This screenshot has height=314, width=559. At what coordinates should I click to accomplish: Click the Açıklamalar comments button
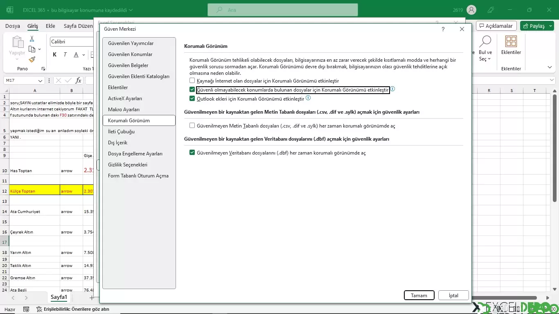(496, 26)
